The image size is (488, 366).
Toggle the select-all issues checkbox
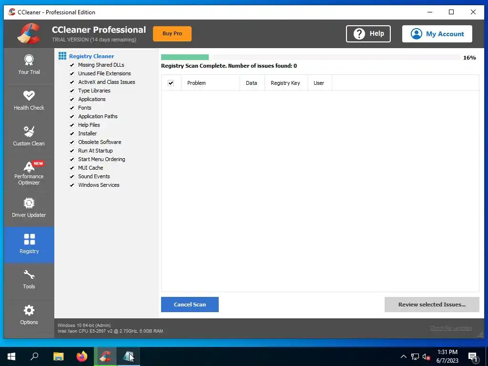tap(171, 83)
